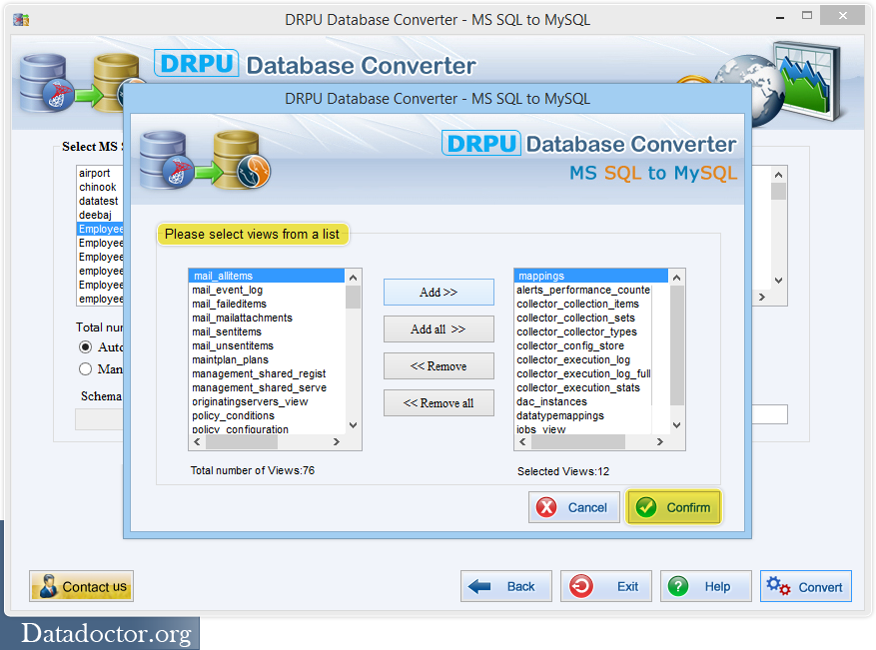The height and width of the screenshot is (650, 876).
Task: Select the Manual radio button
Action: 85,369
